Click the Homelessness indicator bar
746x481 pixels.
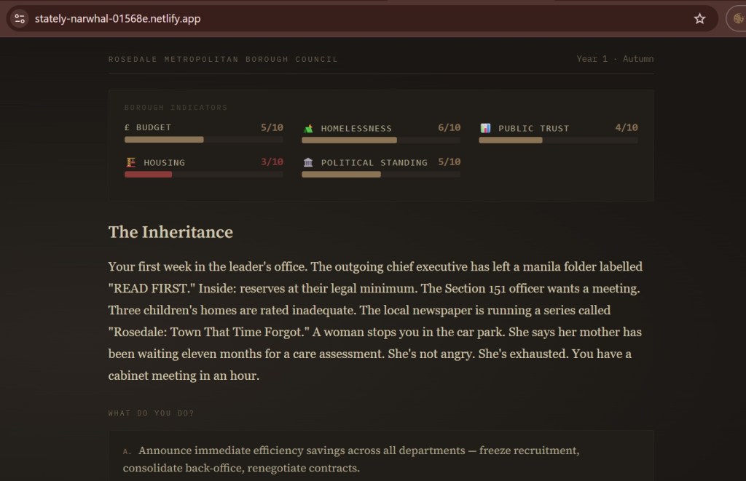point(380,140)
